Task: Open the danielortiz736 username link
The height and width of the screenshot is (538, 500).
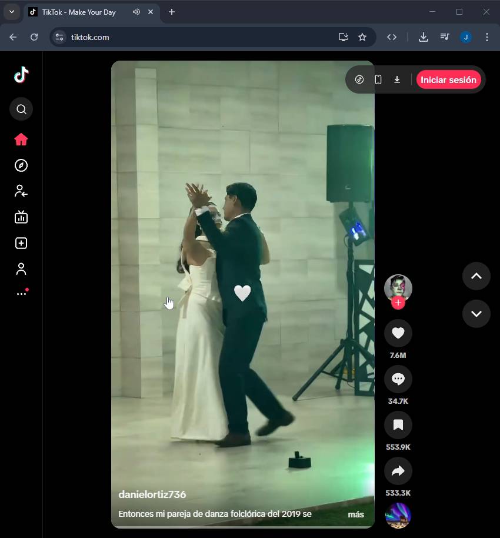Action: (x=152, y=494)
